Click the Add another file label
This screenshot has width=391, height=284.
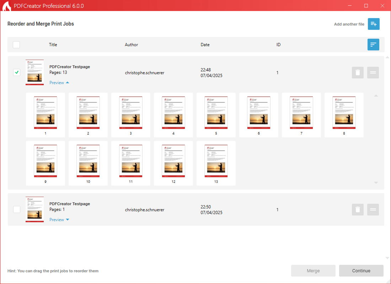(349, 24)
